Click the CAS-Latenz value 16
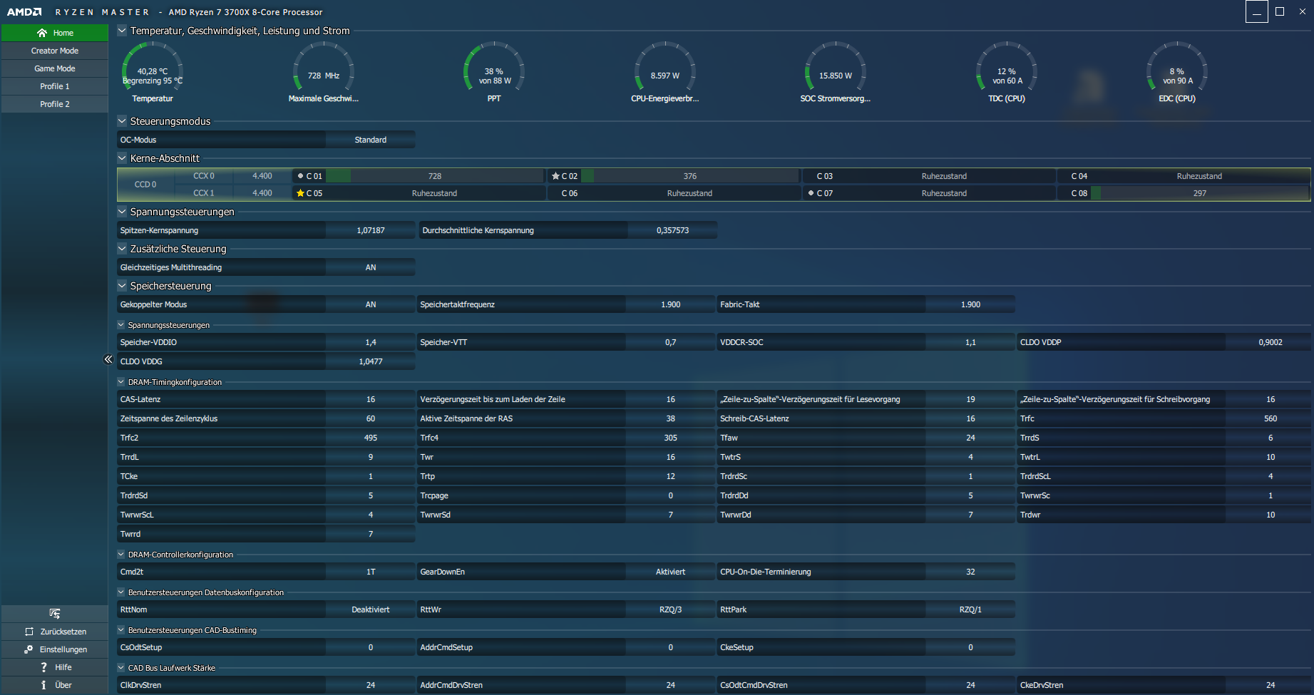Viewport: 1314px width, 695px height. [371, 399]
